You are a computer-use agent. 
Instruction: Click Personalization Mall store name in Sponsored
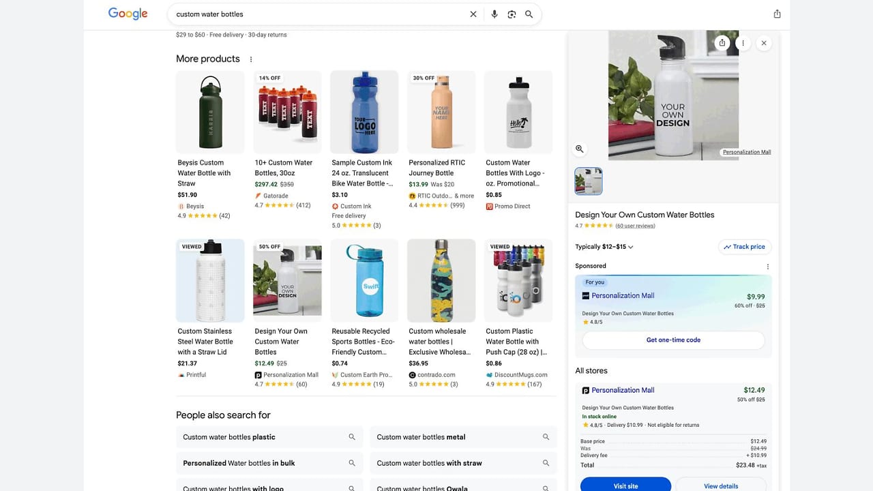pyautogui.click(x=623, y=296)
